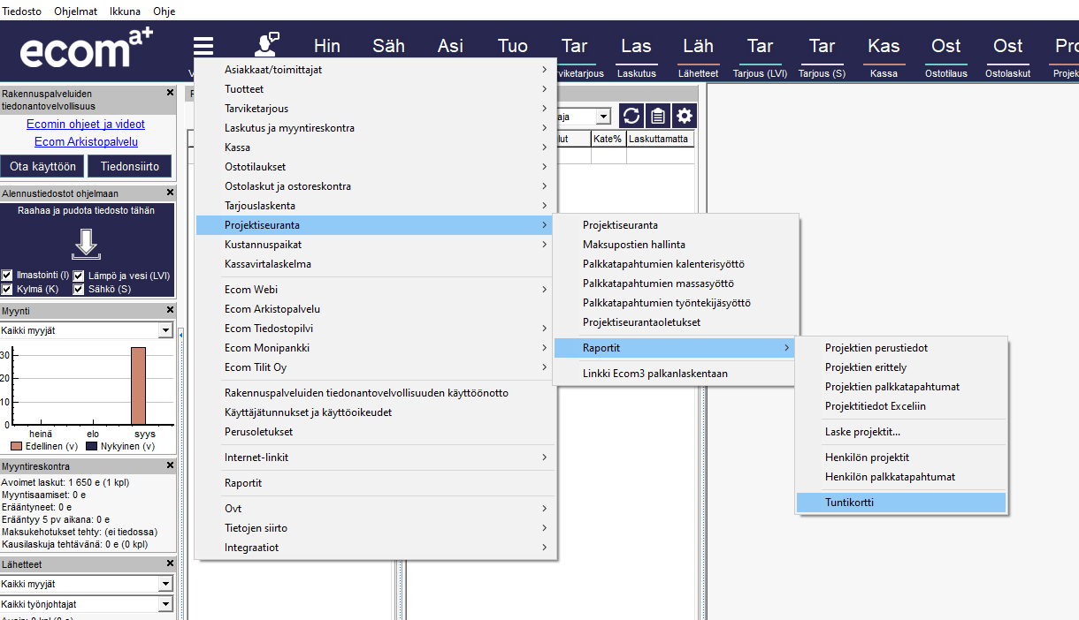
Task: Open the Ohjelmat menu
Action: click(x=76, y=11)
